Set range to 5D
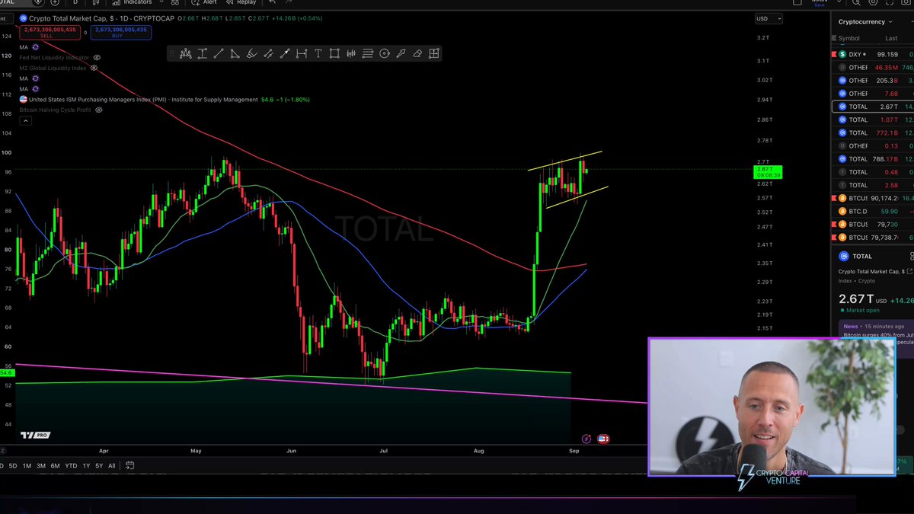Image resolution: width=914 pixels, height=514 pixels. [12, 465]
